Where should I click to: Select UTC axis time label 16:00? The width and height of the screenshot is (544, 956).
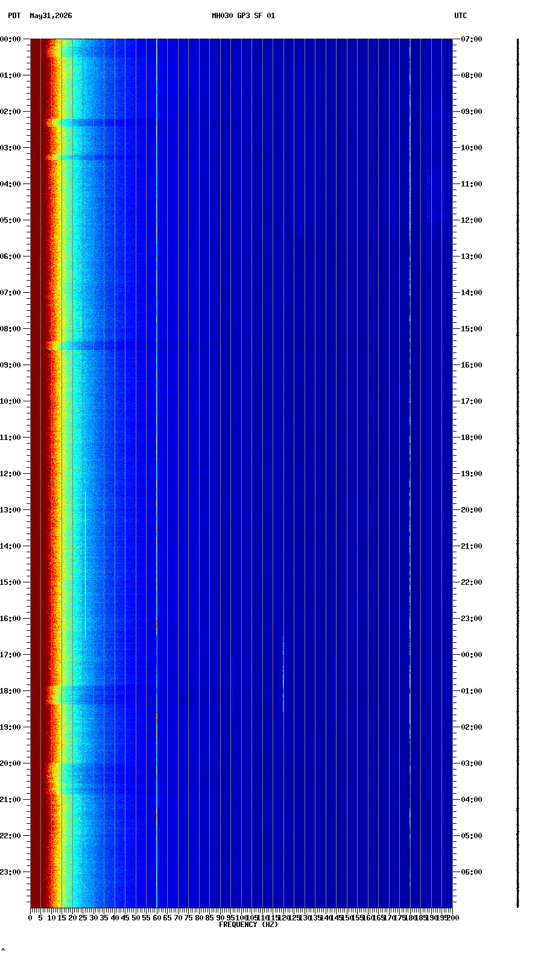pyautogui.click(x=472, y=365)
